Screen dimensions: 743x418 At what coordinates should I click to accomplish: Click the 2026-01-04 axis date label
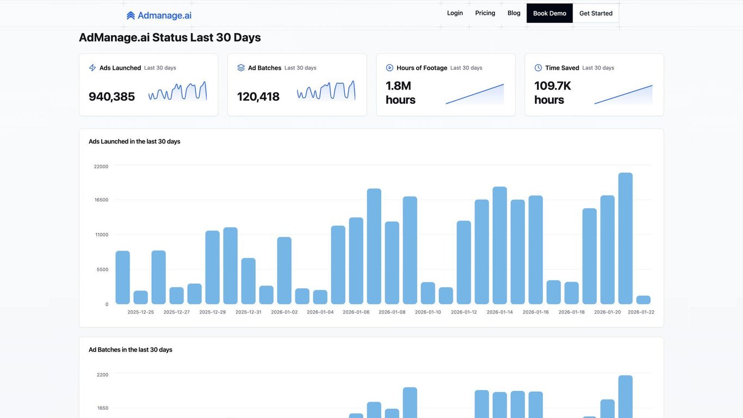tap(320, 312)
